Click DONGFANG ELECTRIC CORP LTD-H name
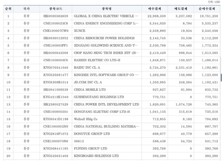 click(x=102, y=112)
